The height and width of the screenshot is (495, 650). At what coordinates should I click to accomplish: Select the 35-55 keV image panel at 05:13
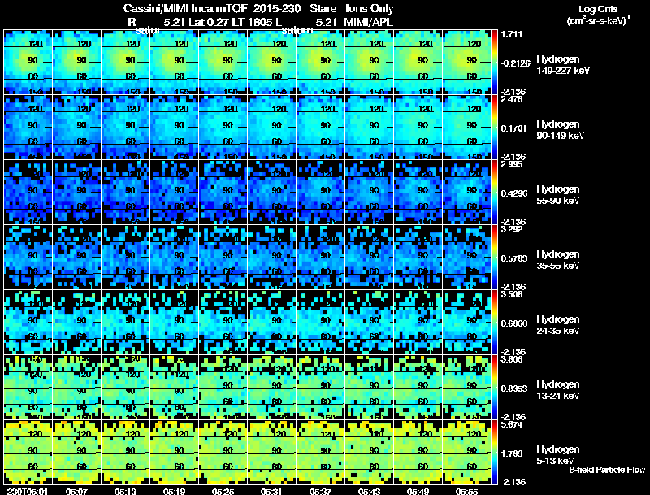click(x=126, y=258)
